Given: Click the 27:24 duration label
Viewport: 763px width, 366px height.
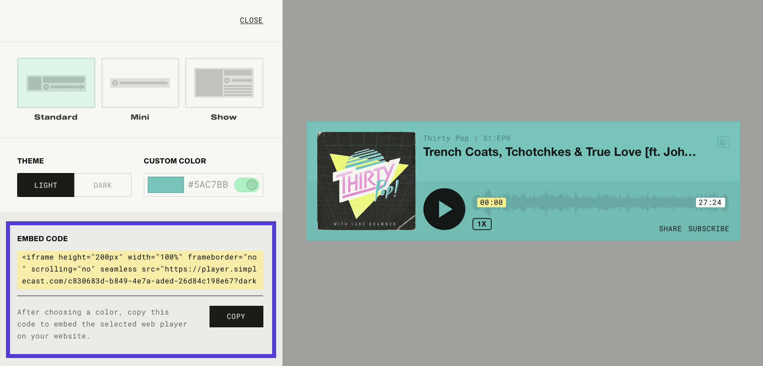Looking at the screenshot, I should coord(710,203).
